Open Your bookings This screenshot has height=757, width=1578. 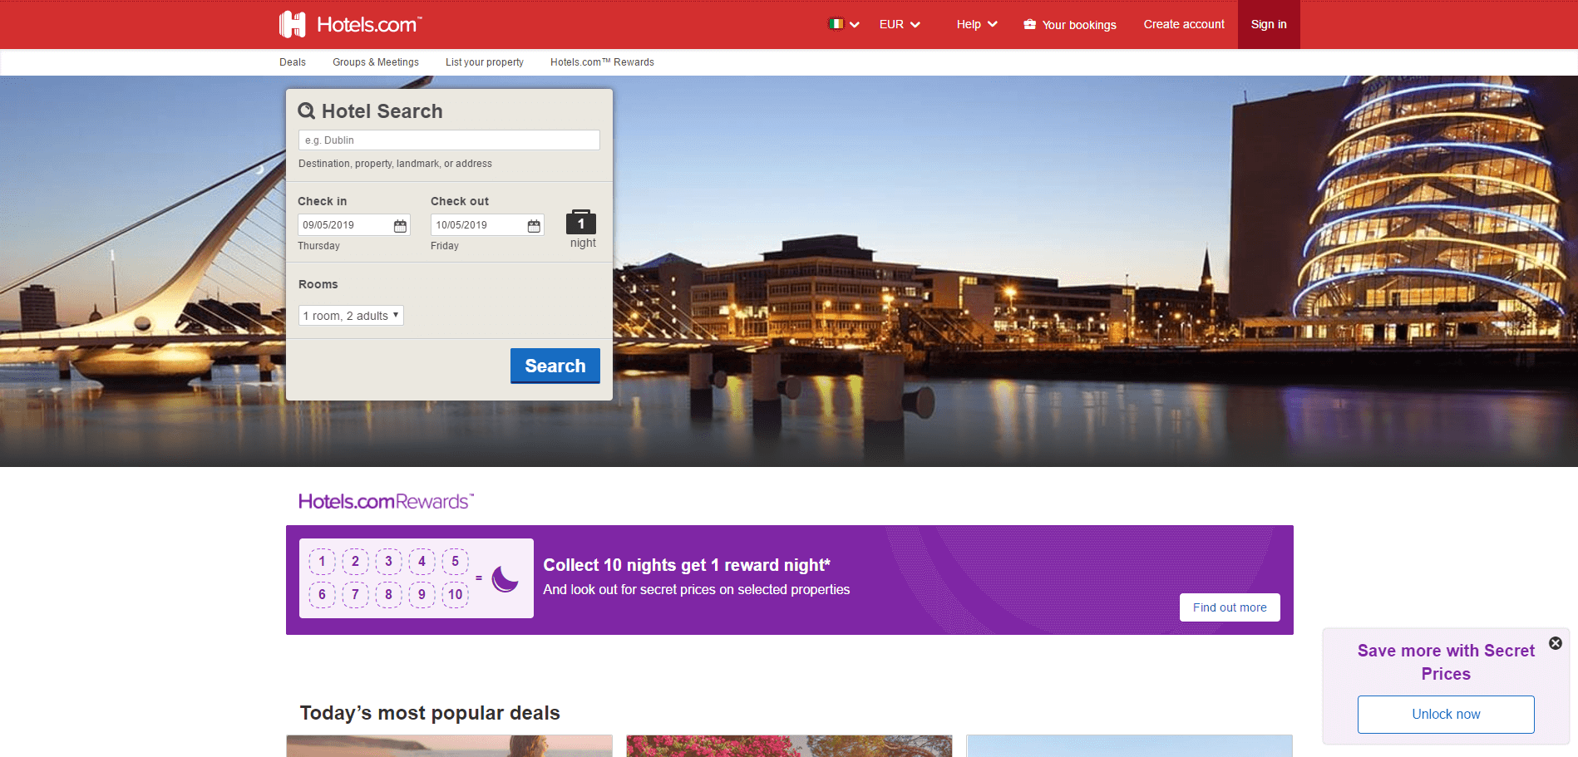1070,25
